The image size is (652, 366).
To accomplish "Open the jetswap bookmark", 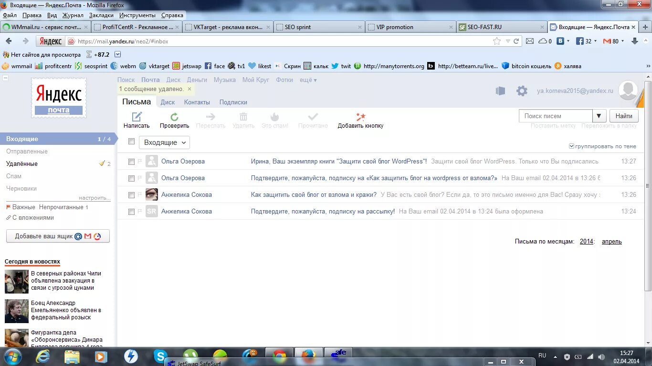I will pyautogui.click(x=187, y=66).
